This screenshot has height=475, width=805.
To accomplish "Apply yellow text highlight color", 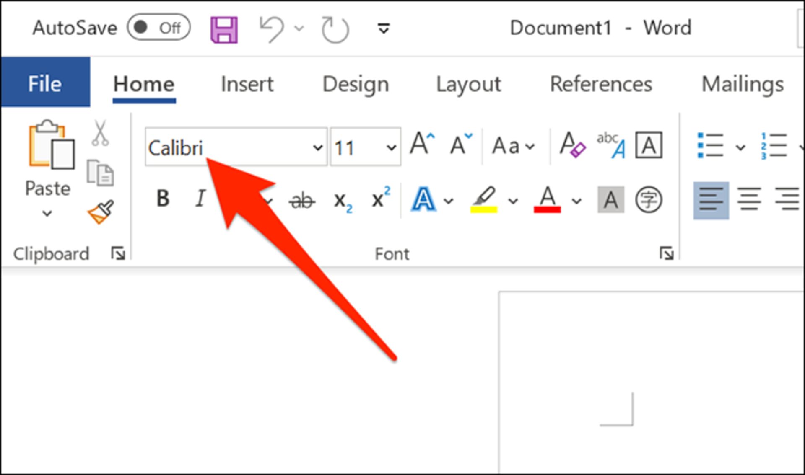I will pyautogui.click(x=484, y=200).
